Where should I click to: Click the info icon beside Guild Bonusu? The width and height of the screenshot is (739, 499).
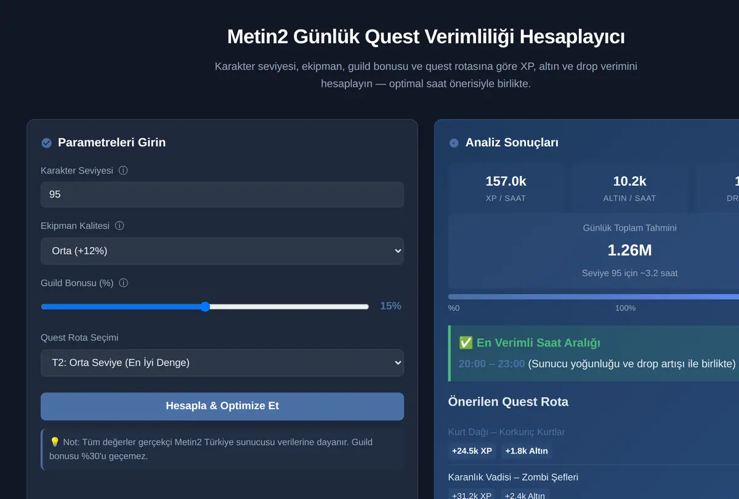click(x=123, y=283)
